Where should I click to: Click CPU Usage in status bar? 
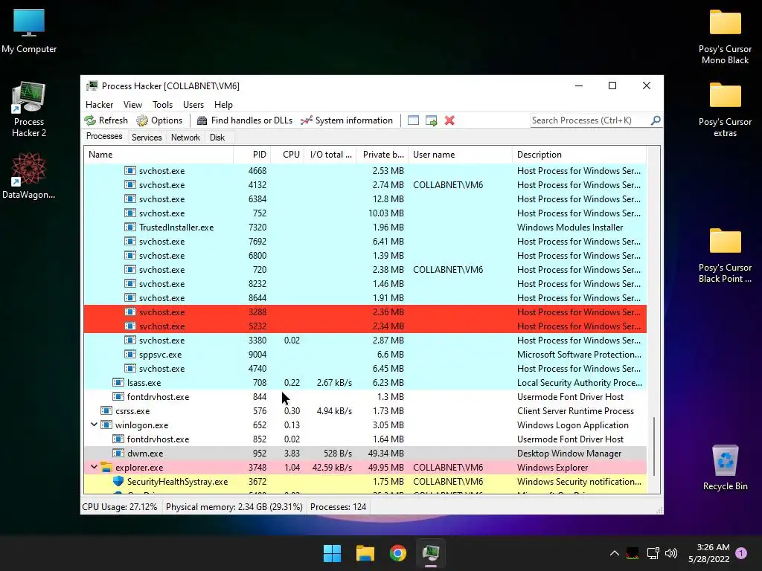click(x=120, y=507)
